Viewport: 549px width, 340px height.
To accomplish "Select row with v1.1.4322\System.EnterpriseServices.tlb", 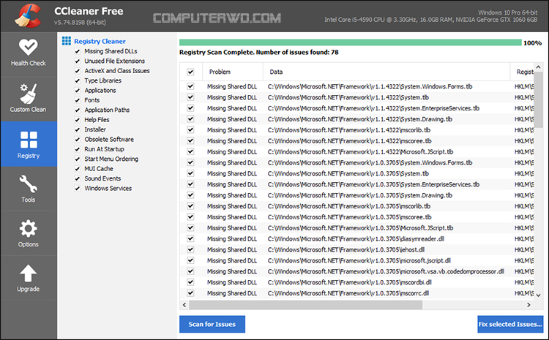I will 356,108.
